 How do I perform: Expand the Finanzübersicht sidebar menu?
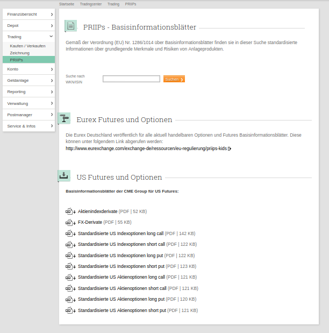[x=28, y=14]
